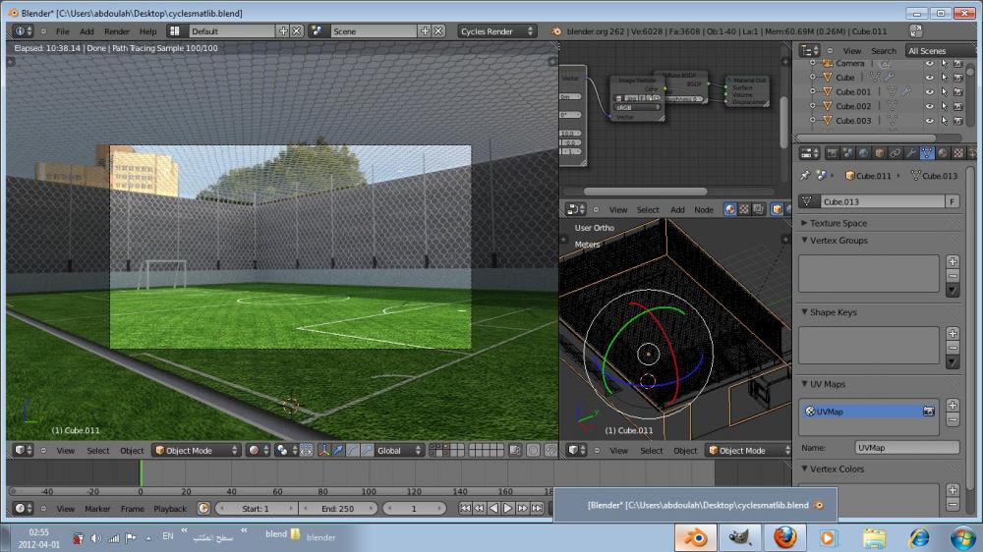The width and height of the screenshot is (983, 552).
Task: Open the World properties tab icon
Action: (863, 153)
